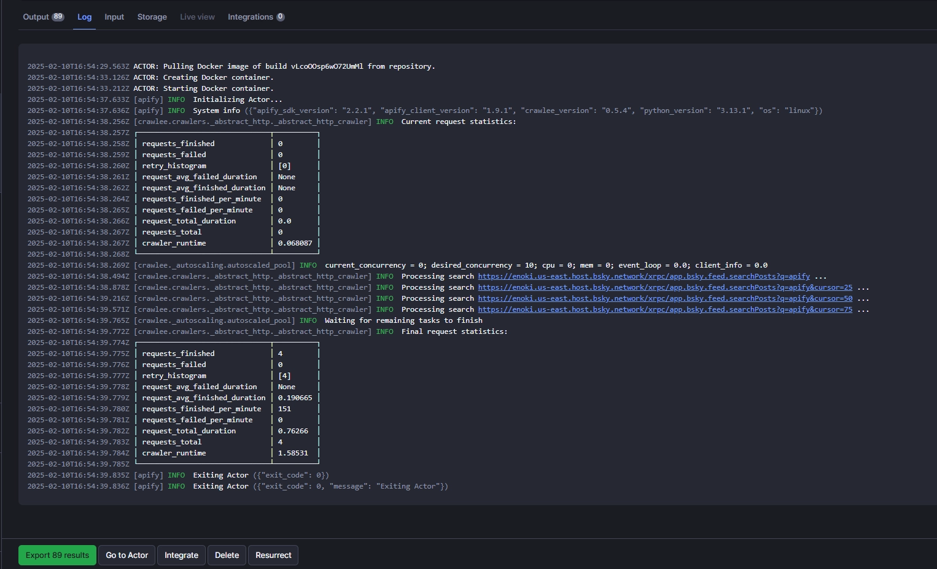Go to the Storage tab
Image resolution: width=937 pixels, height=569 pixels.
click(152, 17)
